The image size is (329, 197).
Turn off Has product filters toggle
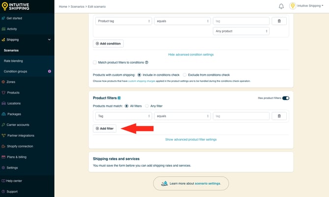[285, 98]
